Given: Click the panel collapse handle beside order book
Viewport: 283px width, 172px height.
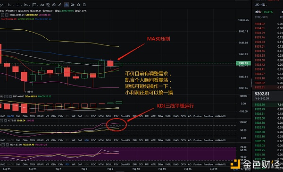Looking at the screenshot, I should pos(251,83).
